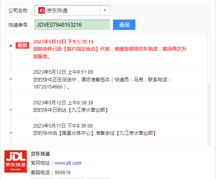220x179 pixels.
Task: Click the timeline dot for 上午8:38:39 entry
Action: (11, 110)
